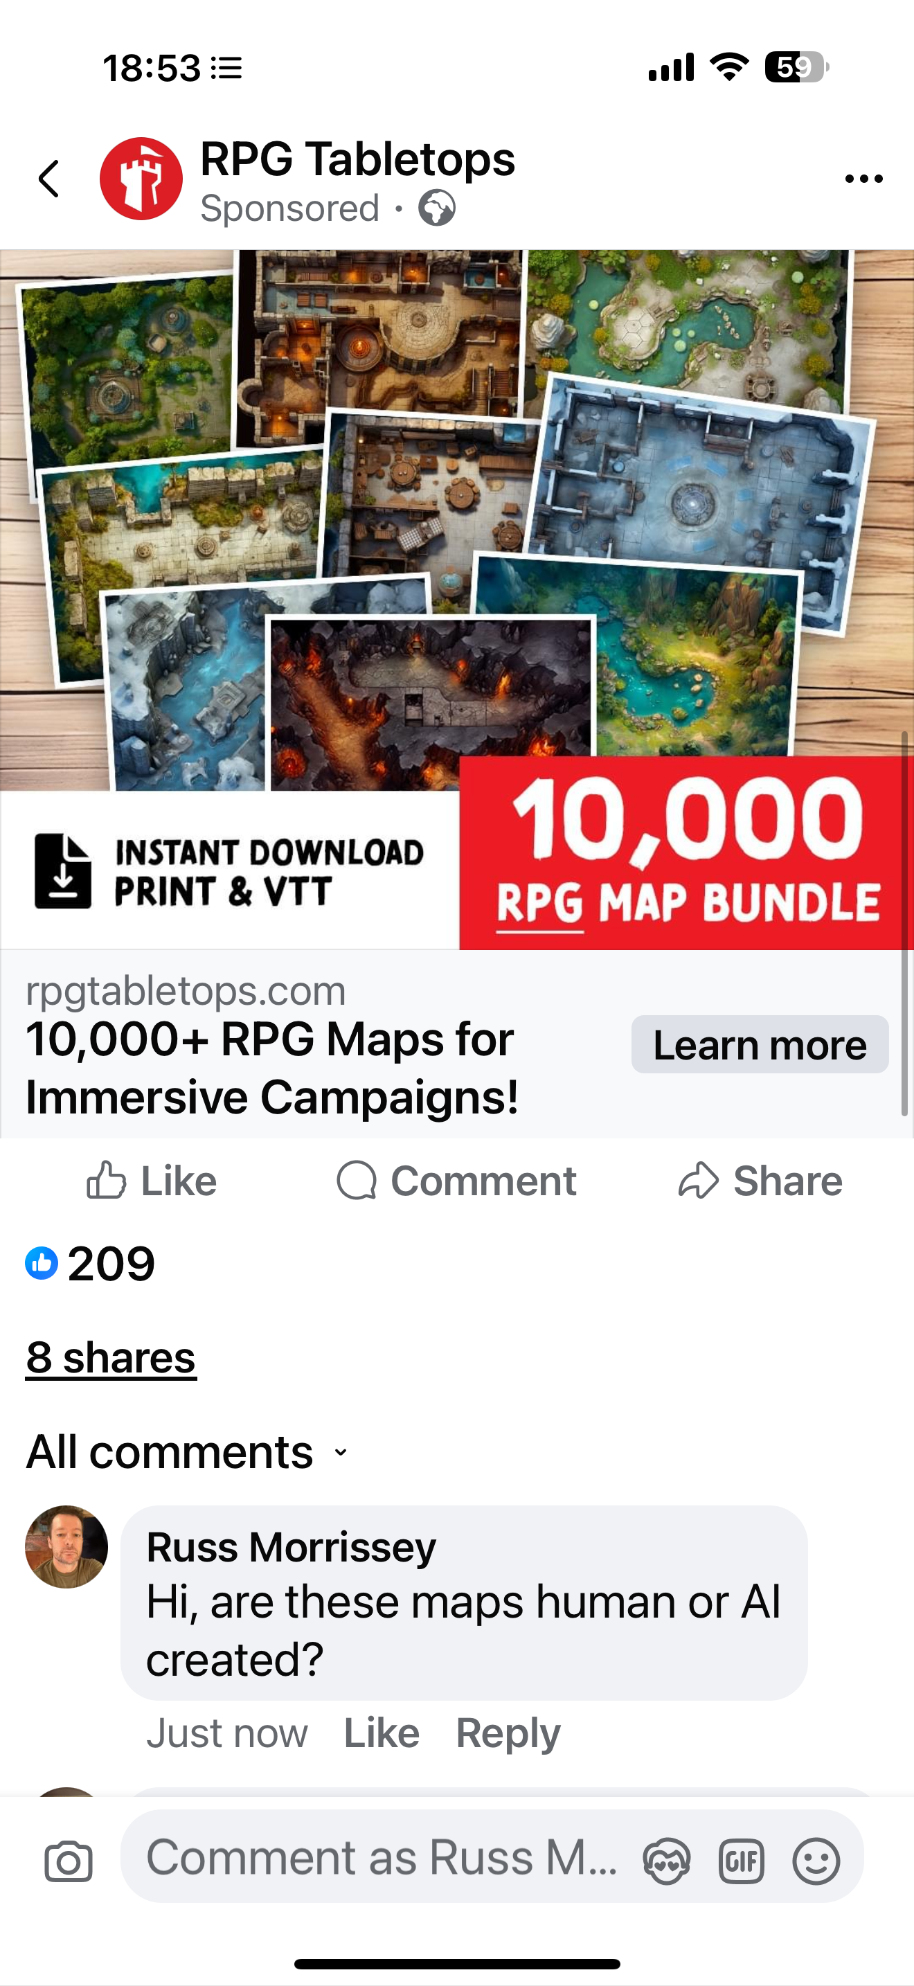Tap the blue like reaction icon
Viewport: 914px width, 1986px height.
point(42,1264)
